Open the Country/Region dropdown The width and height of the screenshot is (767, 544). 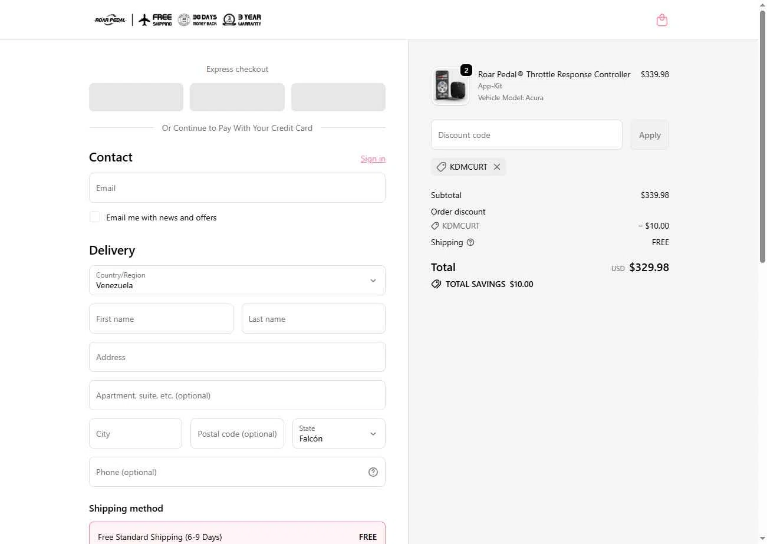[x=237, y=280]
